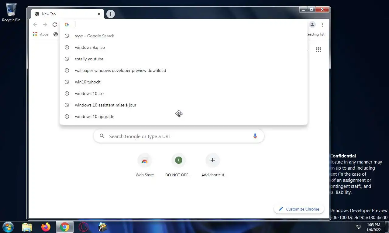The width and height of the screenshot is (389, 233).
Task: Select the 'windows 10 upgrade' suggestion
Action: 184,116
